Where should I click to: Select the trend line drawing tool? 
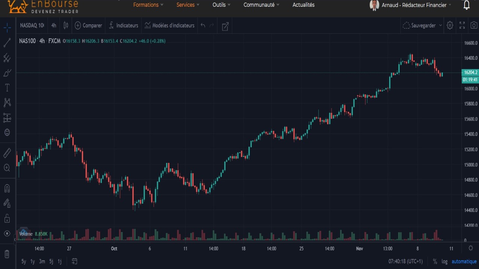pyautogui.click(x=7, y=43)
